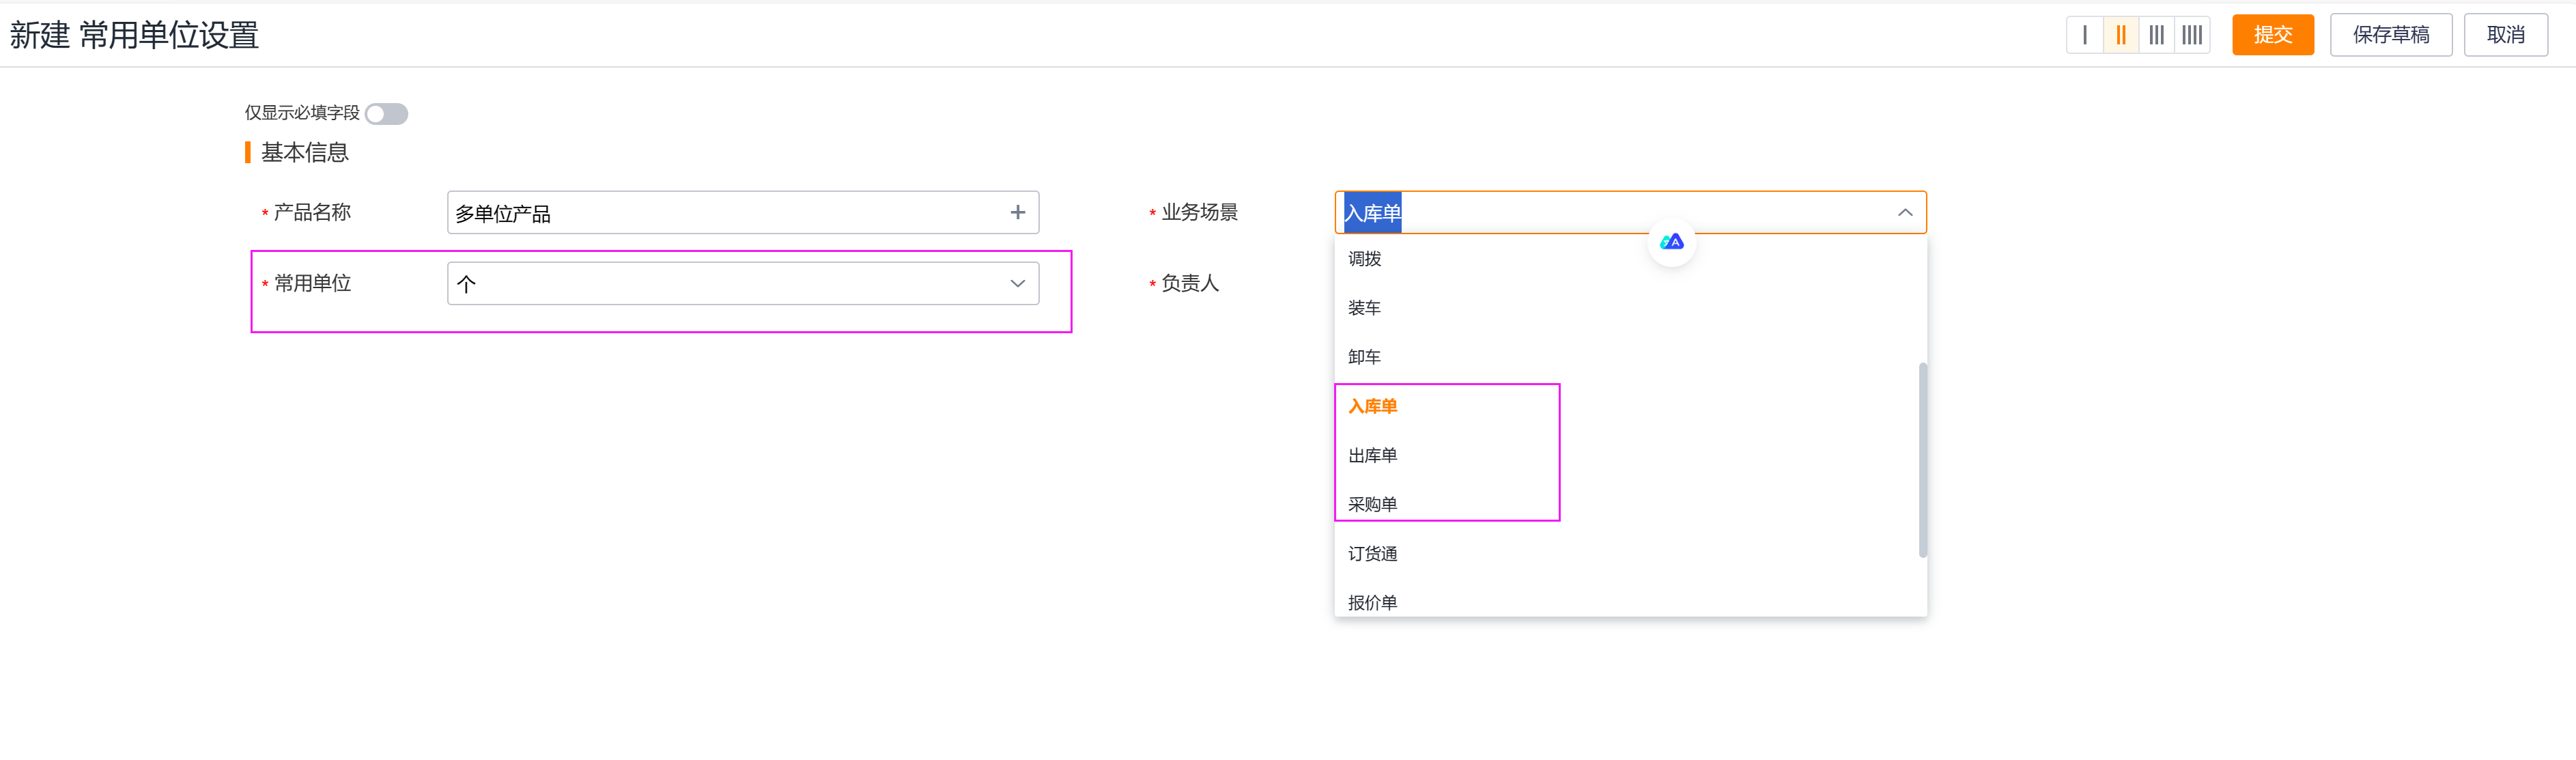Image resolution: width=2576 pixels, height=760 pixels.
Task: Select the two-column layout icon
Action: [x=2121, y=35]
